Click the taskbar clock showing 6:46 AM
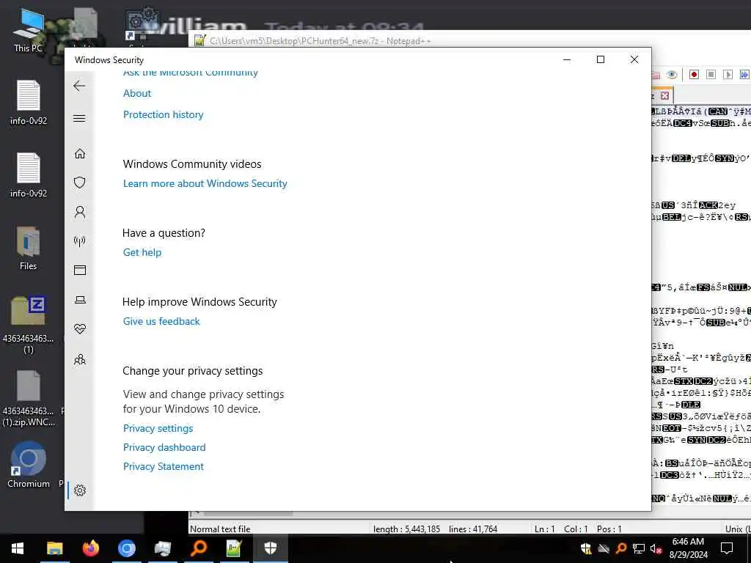This screenshot has height=563, width=751. click(x=688, y=548)
